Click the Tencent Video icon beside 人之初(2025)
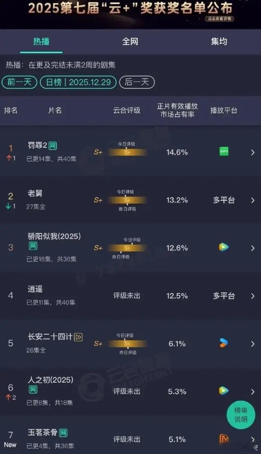 pyautogui.click(x=224, y=391)
